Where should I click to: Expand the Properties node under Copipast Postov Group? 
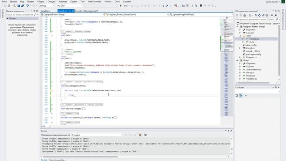(x=240, y=30)
